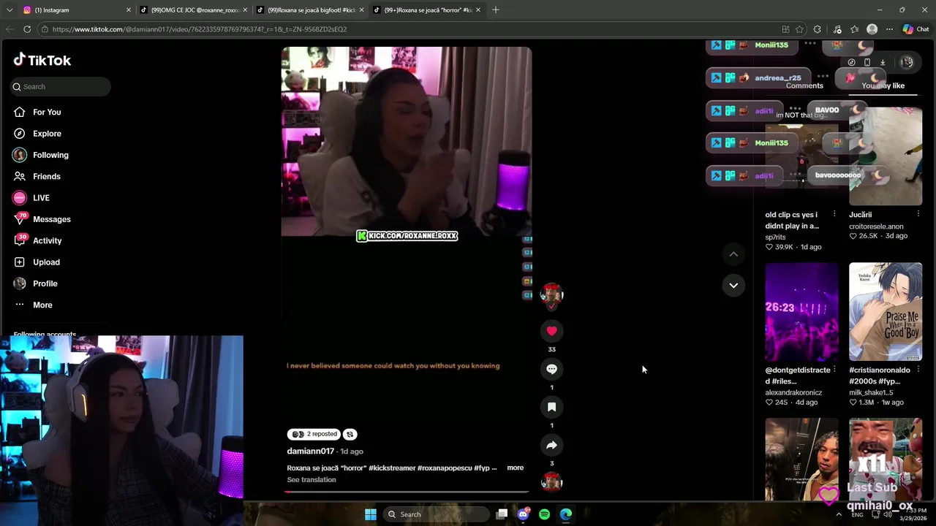The height and width of the screenshot is (526, 936).
Task: Switch to the You may like tab
Action: tap(883, 85)
